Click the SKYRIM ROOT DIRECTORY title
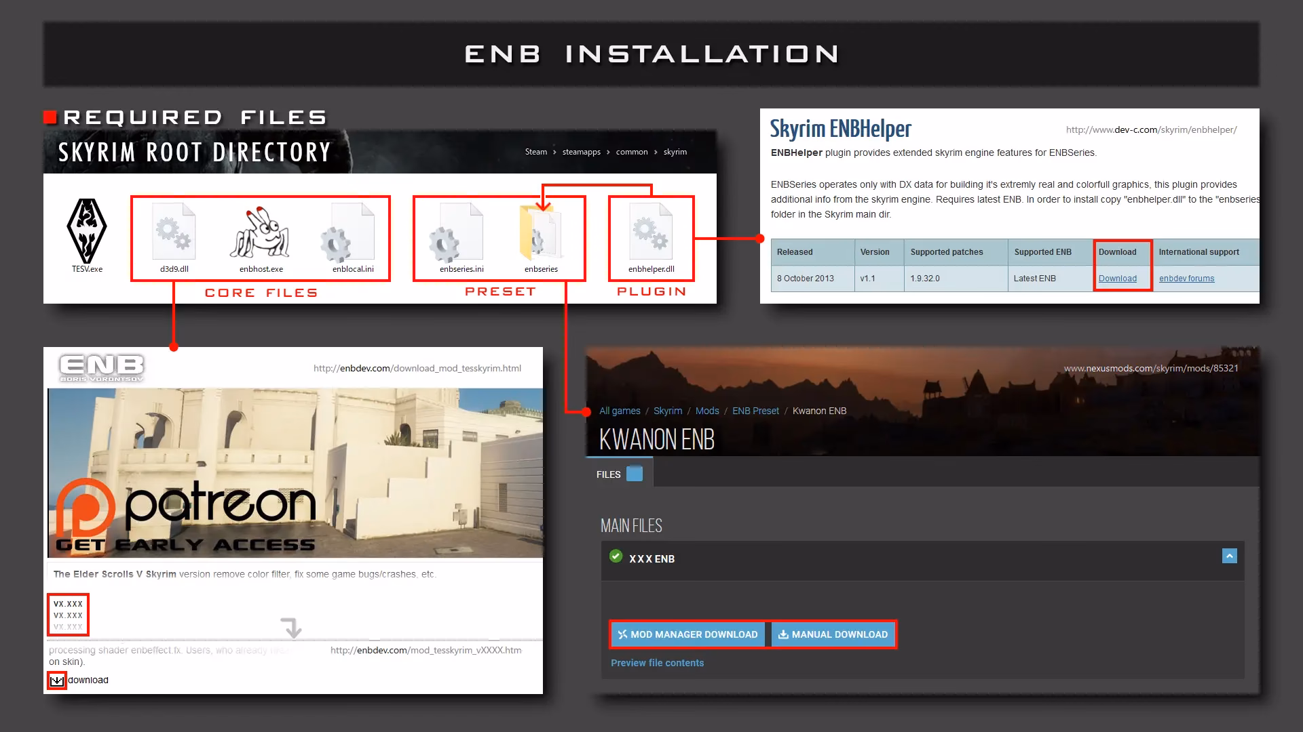 [195, 152]
